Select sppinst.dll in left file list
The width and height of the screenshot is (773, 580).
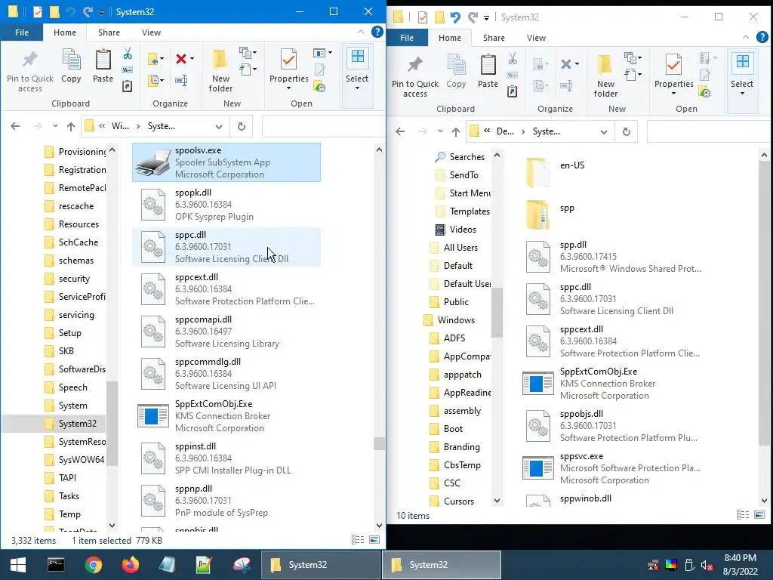point(226,458)
